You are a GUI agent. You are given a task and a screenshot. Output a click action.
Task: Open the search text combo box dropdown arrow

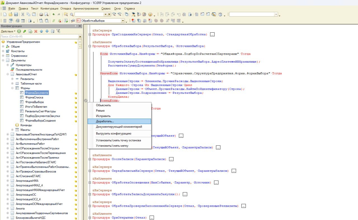tap(105, 14)
